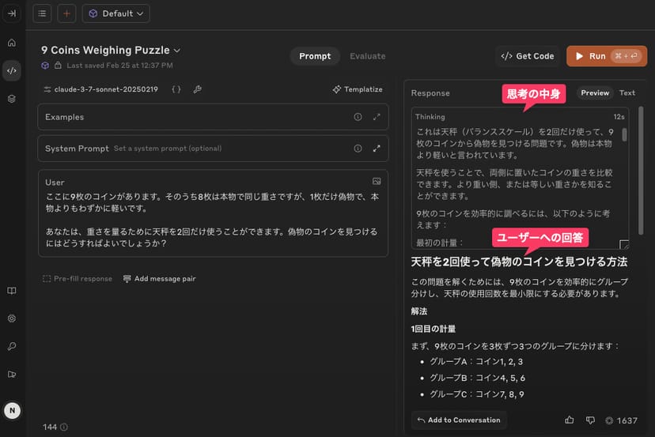
Task: Click the Get Code button
Action: pyautogui.click(x=528, y=56)
